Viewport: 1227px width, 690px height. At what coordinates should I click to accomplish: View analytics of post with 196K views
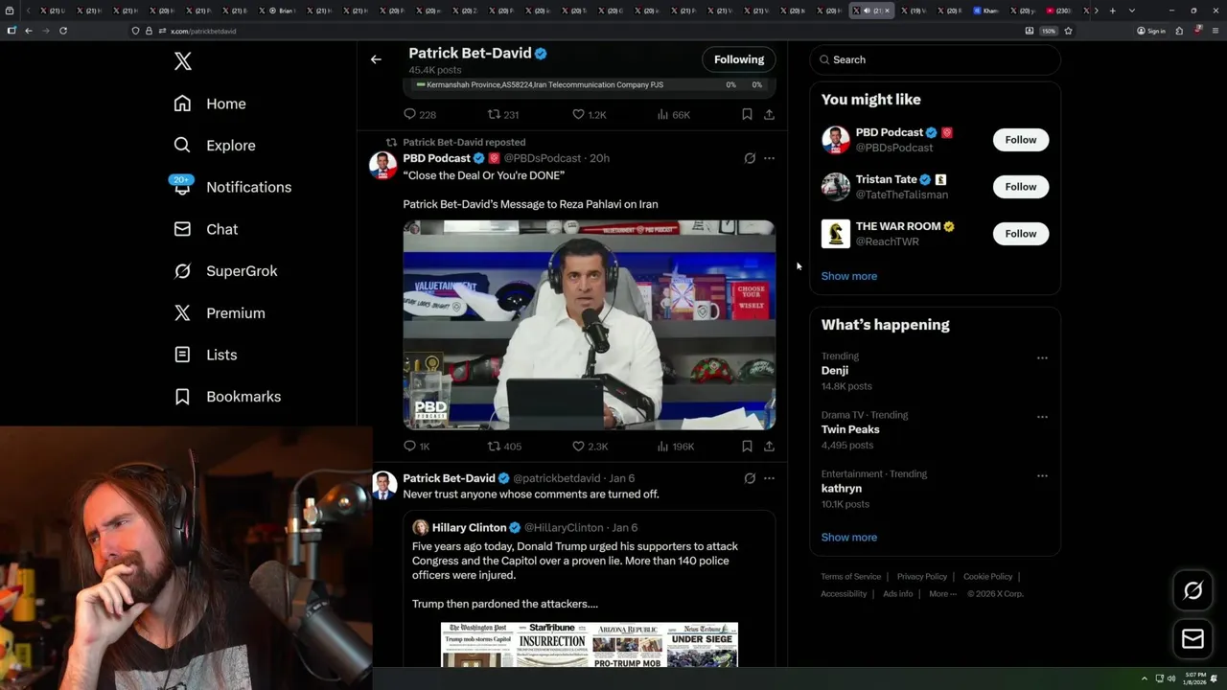(675, 447)
